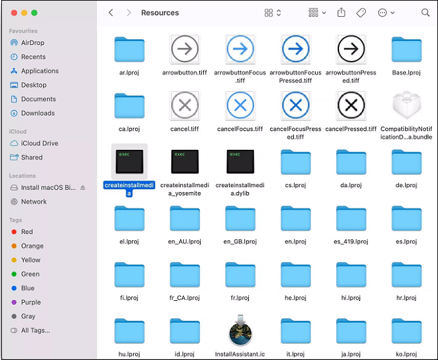Eject the Install macOS disk

[82, 188]
